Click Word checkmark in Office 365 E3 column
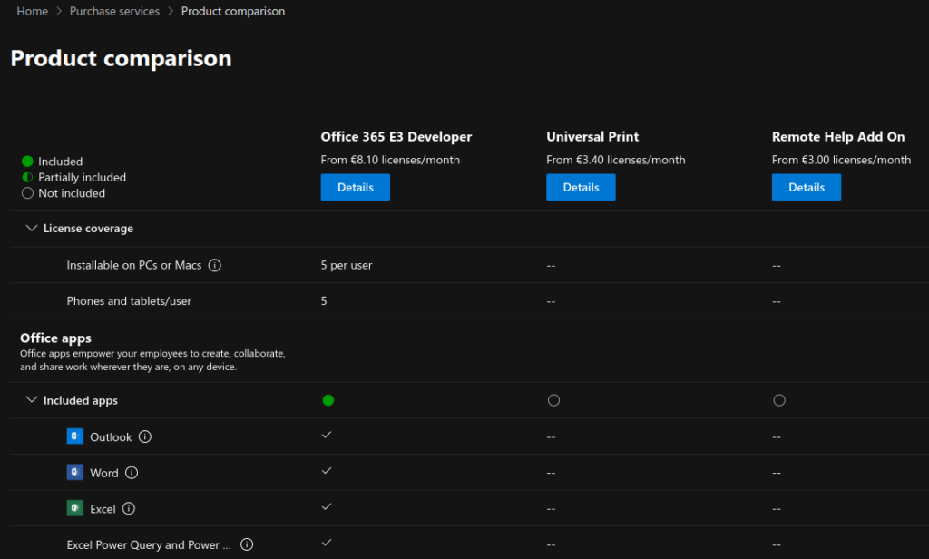The width and height of the screenshot is (929, 559). tap(327, 471)
